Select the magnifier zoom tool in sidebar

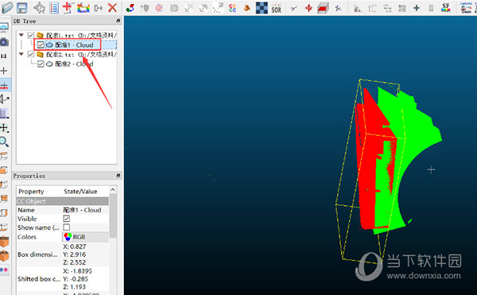pos(4,142)
